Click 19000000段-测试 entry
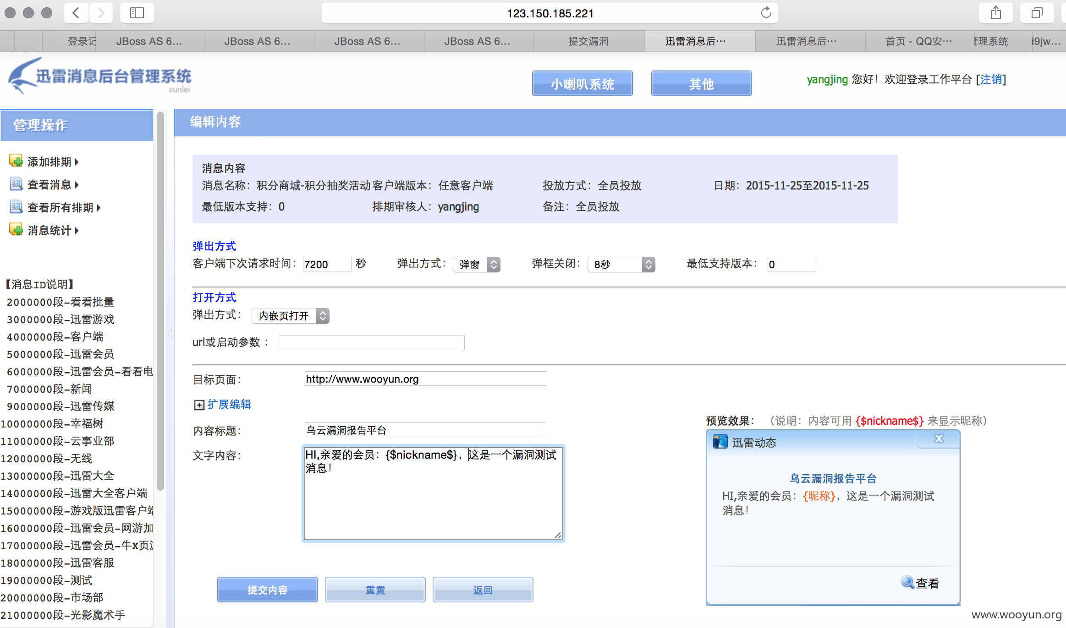The width and height of the screenshot is (1066, 628). tap(47, 580)
